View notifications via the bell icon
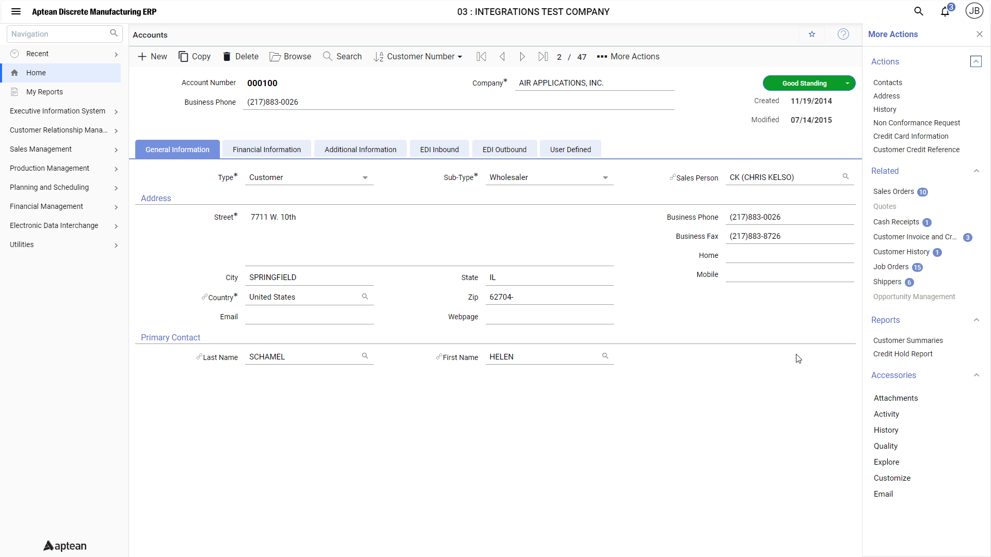 point(945,11)
